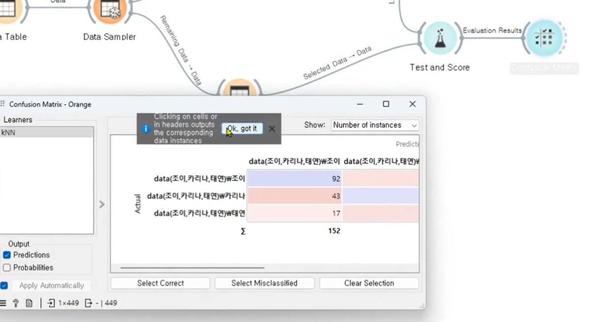Click the actual row header ending 태연
Screen dimensions: 596x322
199,213
